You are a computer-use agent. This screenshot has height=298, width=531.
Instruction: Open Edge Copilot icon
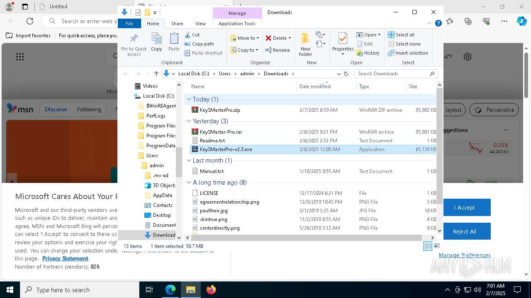point(521,21)
